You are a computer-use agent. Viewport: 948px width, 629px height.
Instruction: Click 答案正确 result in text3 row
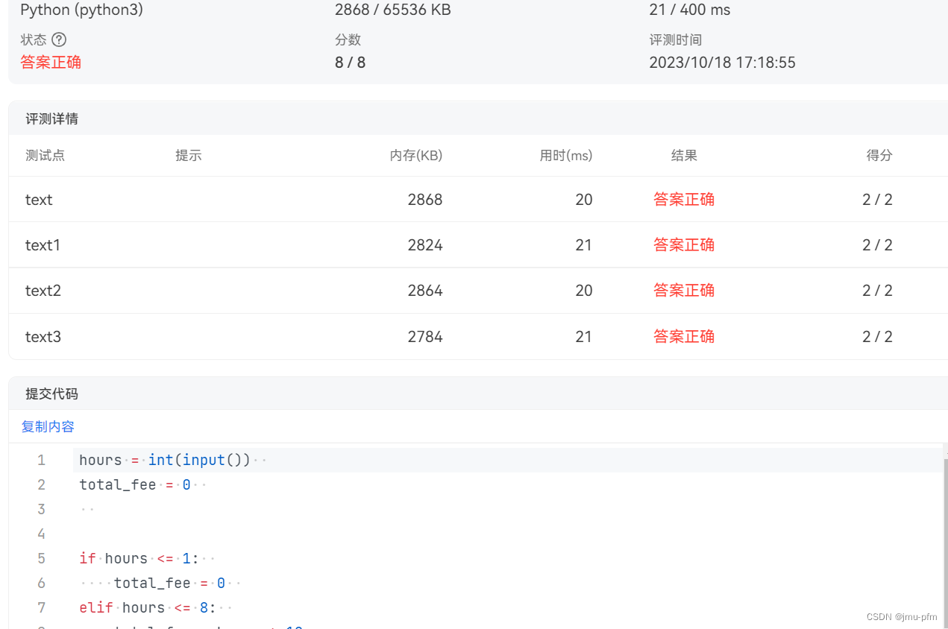coord(684,336)
